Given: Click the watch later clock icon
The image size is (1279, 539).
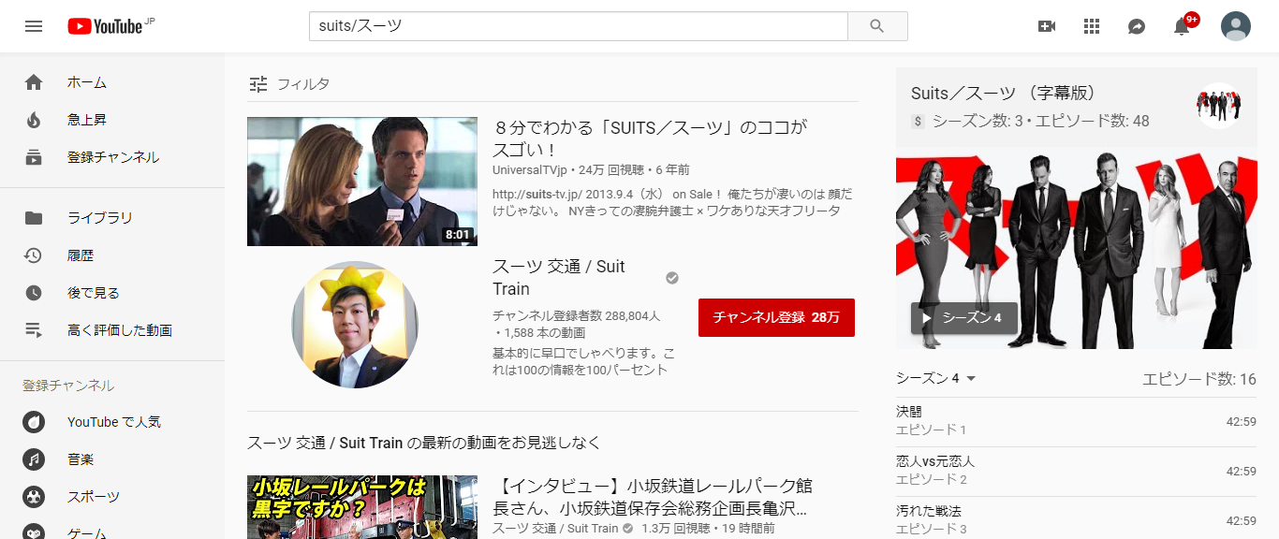Looking at the screenshot, I should (x=34, y=293).
